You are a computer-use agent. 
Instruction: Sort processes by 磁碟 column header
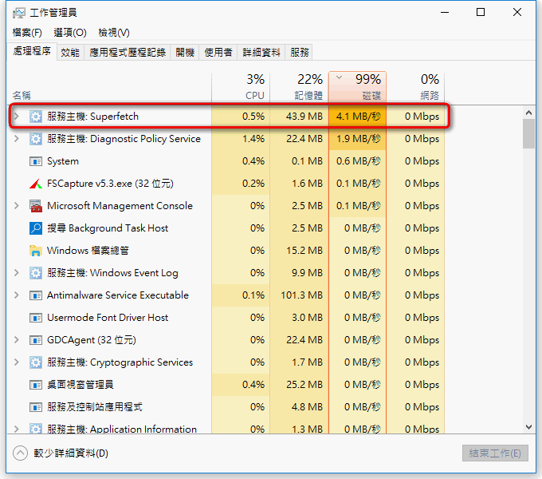(x=357, y=87)
